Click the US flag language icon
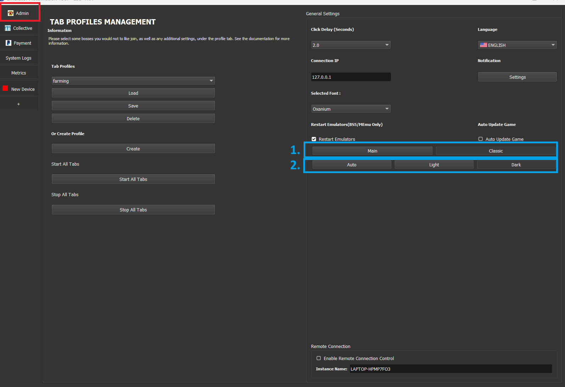Viewport: 565px width, 387px height. pos(484,45)
